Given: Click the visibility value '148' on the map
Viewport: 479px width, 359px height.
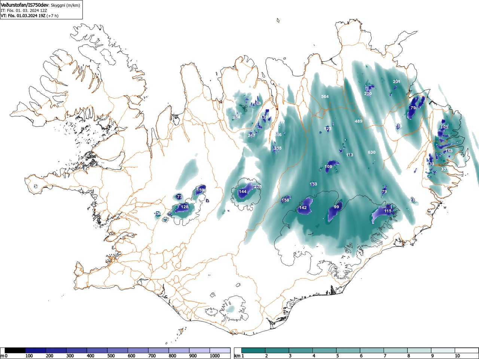Looking at the screenshot, I should (x=449, y=151).
